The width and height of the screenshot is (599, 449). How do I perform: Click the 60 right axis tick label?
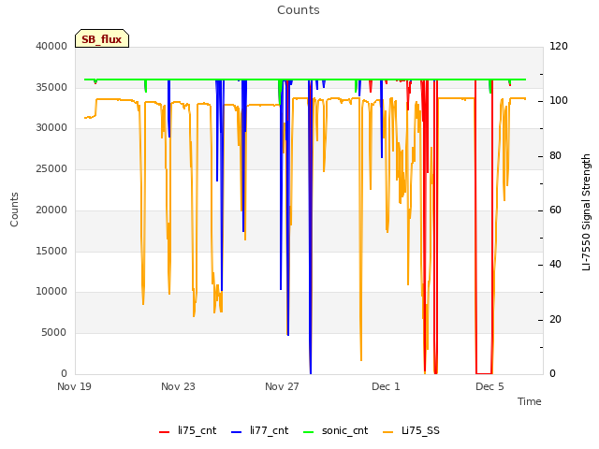pos(555,210)
